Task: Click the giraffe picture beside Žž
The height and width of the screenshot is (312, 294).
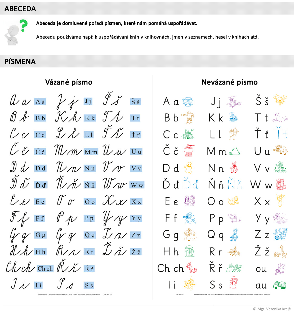Action: 281,252
